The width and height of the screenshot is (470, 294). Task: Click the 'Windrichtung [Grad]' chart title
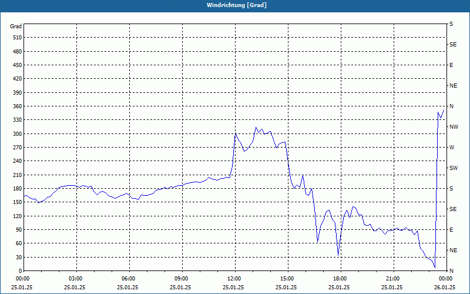pyautogui.click(x=237, y=5)
